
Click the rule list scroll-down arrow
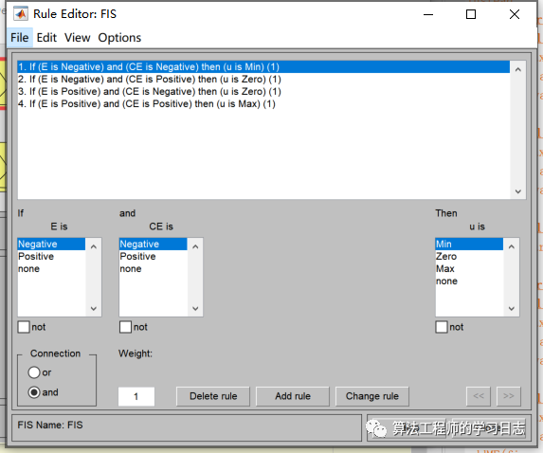[518, 191]
